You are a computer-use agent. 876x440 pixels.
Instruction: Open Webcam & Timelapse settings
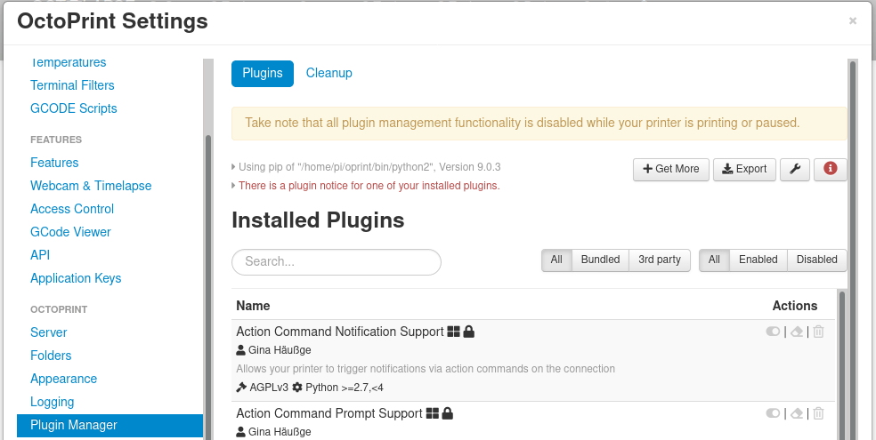tap(91, 186)
